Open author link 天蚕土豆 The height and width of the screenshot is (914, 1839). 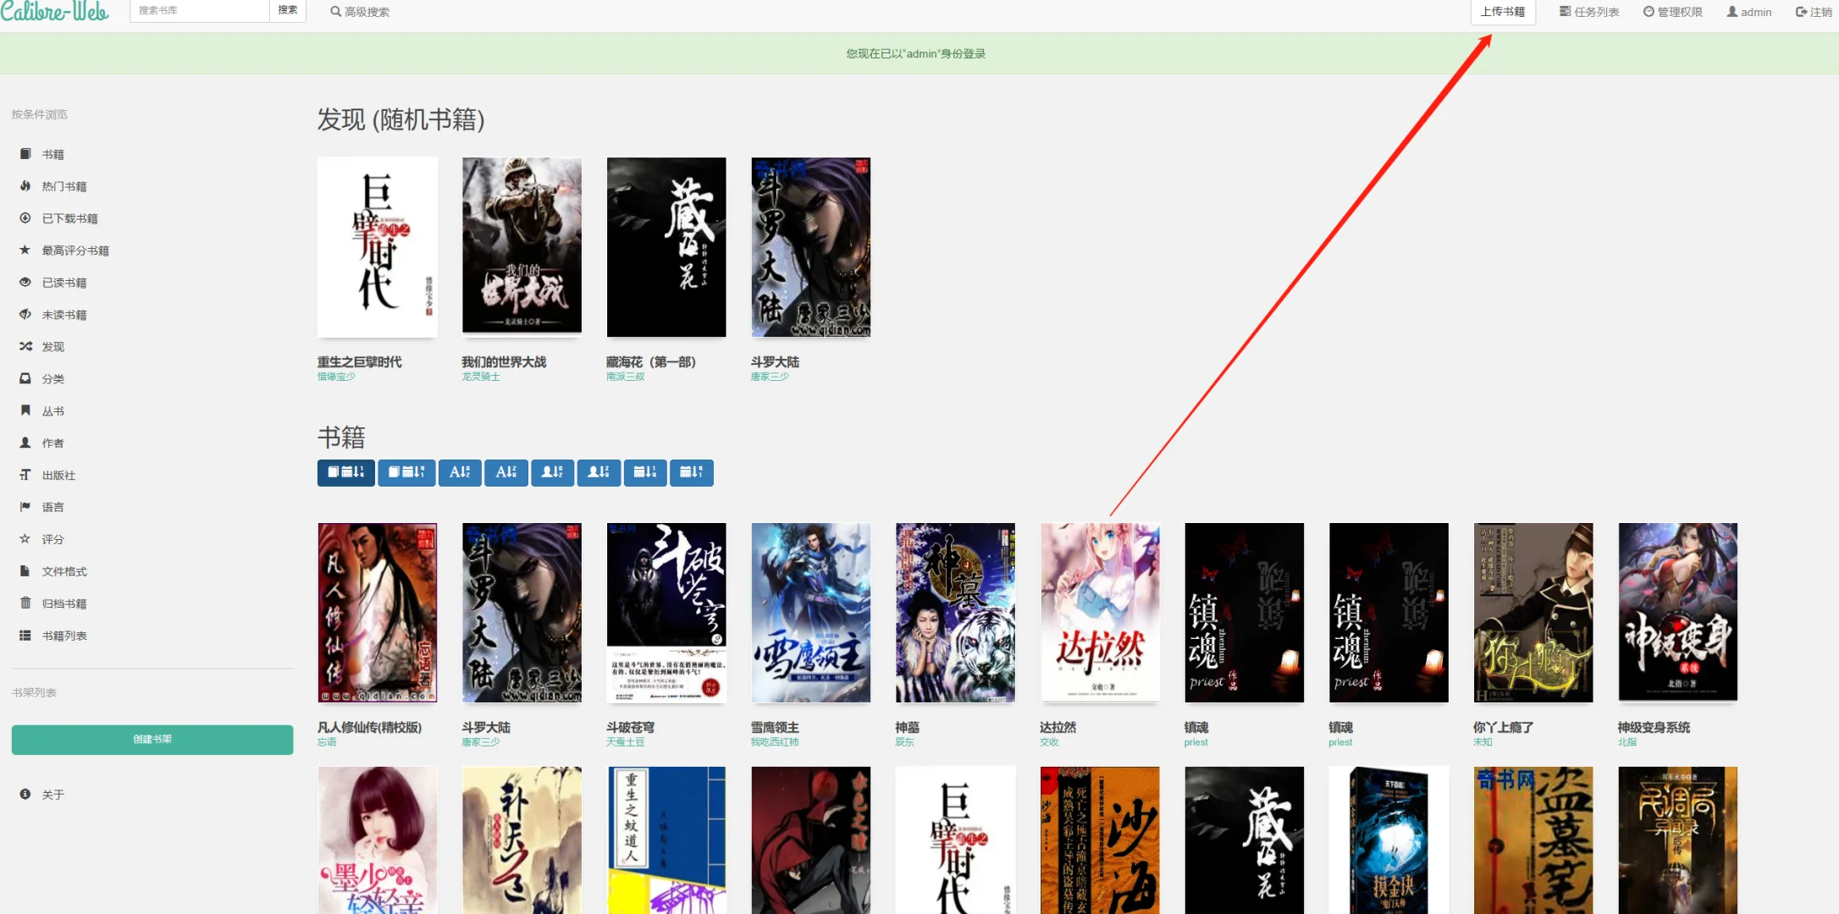tap(626, 742)
